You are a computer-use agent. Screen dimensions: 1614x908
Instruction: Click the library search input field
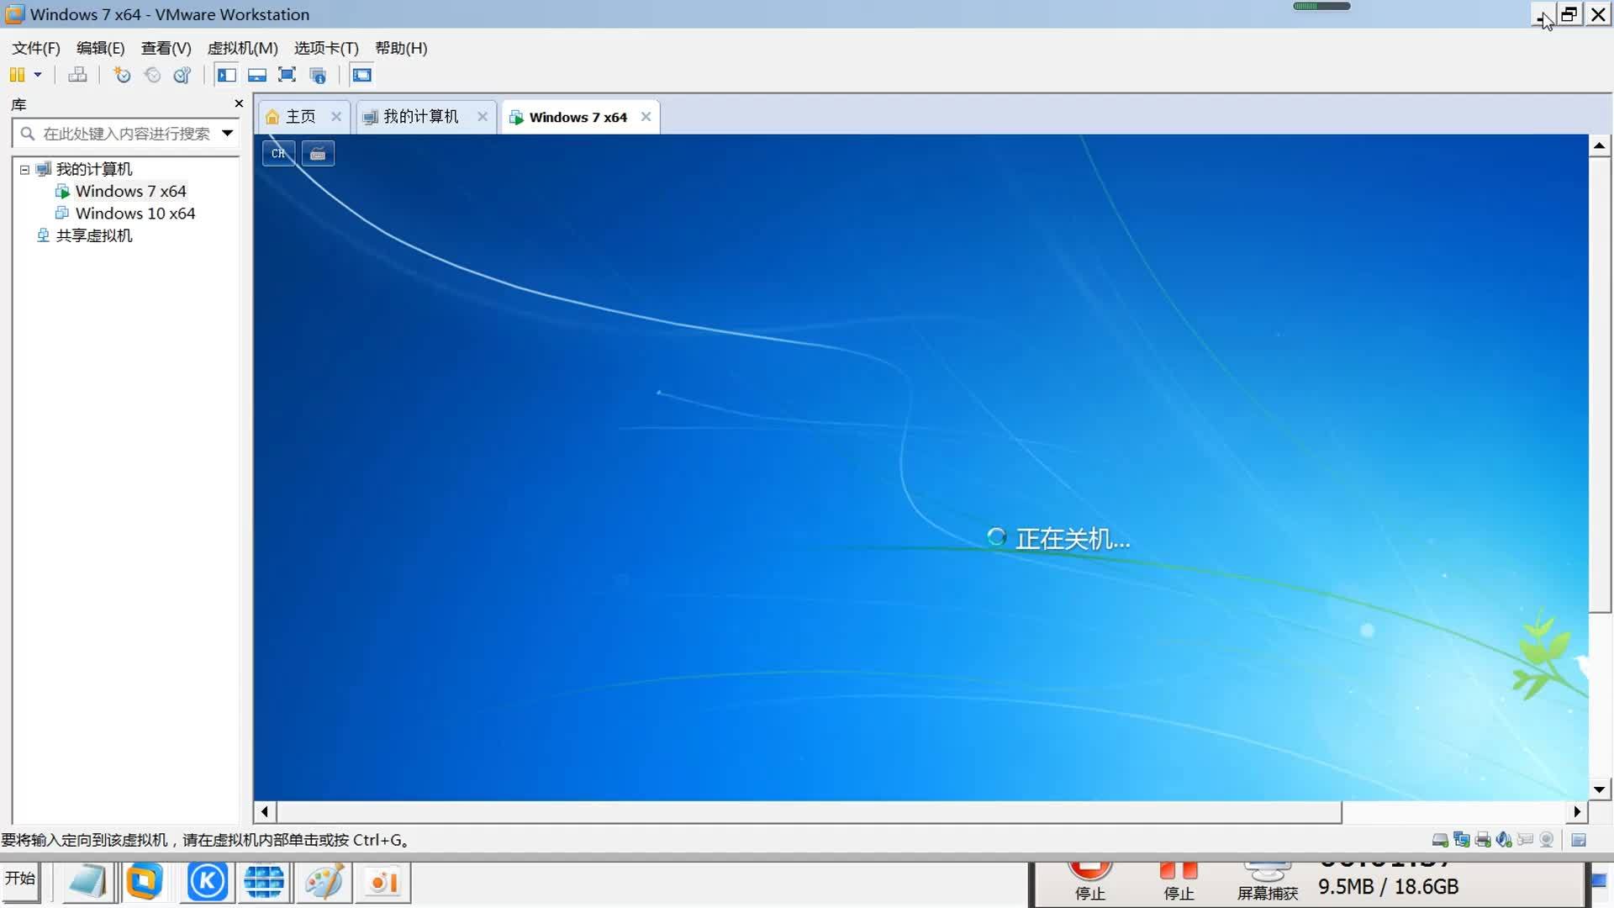point(126,134)
